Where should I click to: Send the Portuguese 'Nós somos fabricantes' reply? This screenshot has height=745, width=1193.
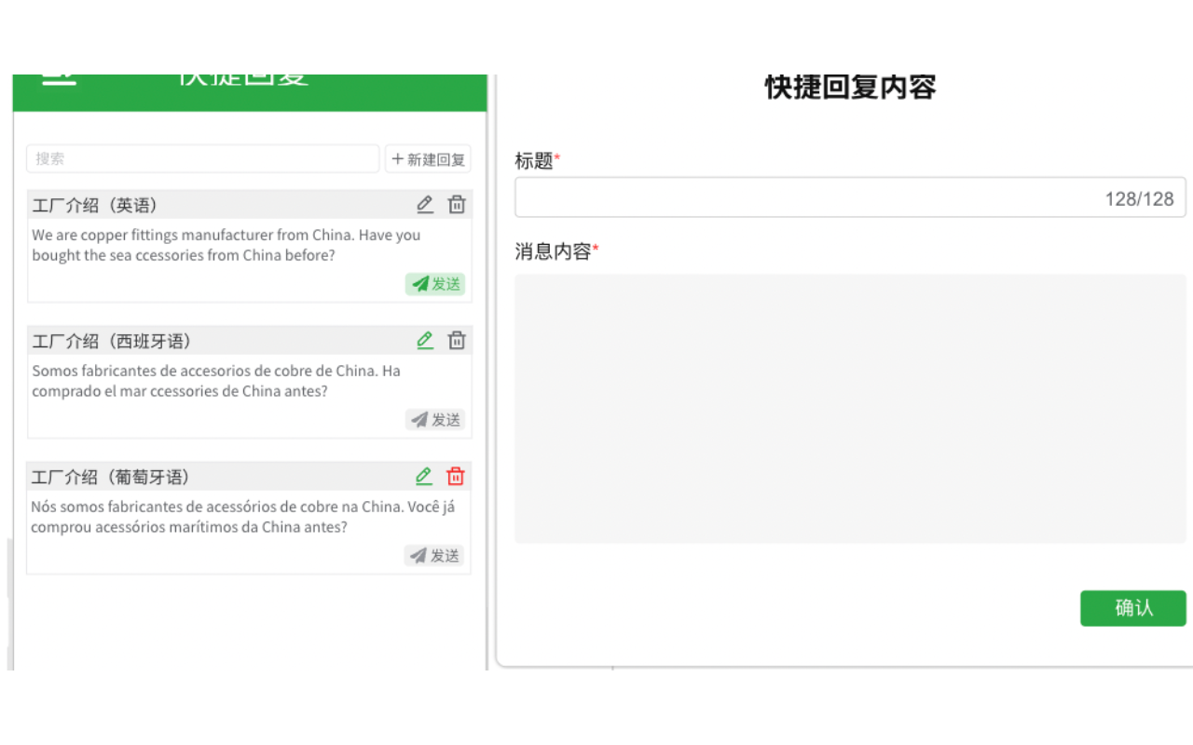pyautogui.click(x=434, y=556)
